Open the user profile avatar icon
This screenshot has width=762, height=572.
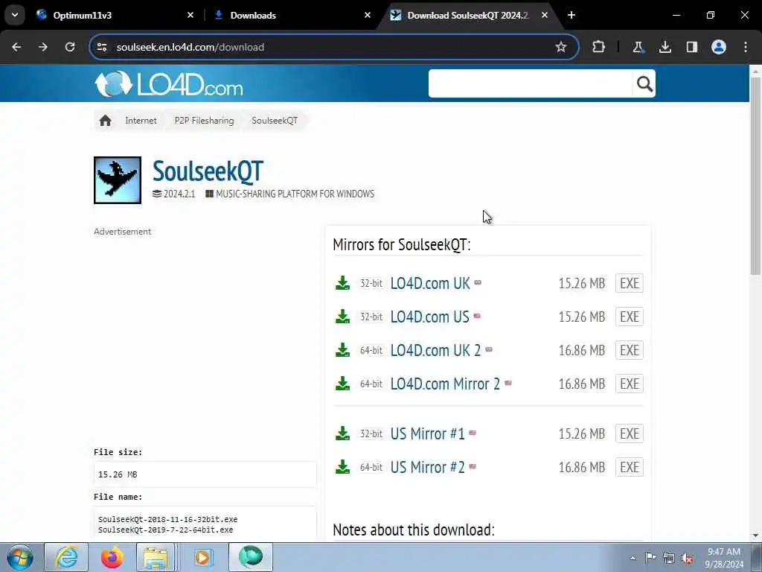point(719,47)
